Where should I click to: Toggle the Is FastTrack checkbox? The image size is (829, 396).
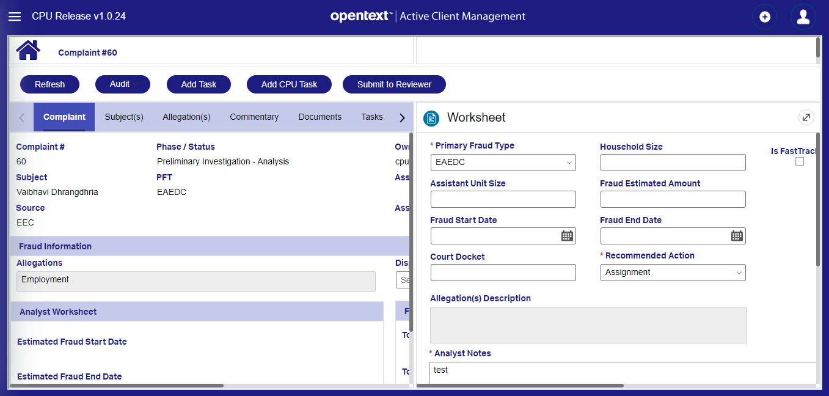click(x=800, y=162)
